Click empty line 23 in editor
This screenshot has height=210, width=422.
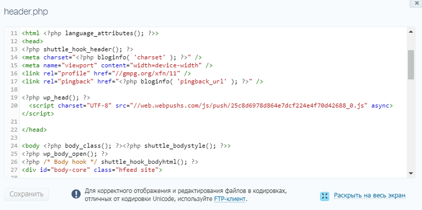pos(213,138)
